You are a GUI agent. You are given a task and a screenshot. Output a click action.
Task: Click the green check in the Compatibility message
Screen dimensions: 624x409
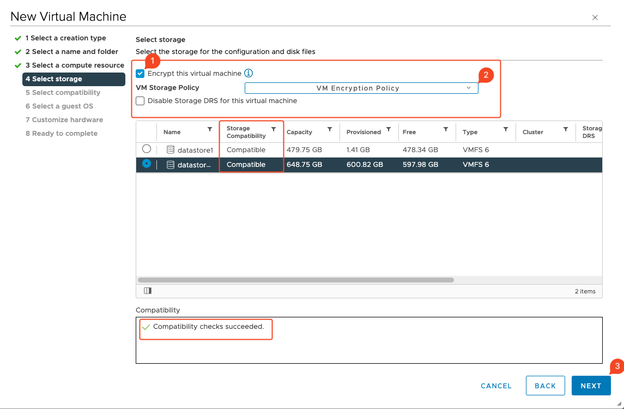tap(146, 329)
